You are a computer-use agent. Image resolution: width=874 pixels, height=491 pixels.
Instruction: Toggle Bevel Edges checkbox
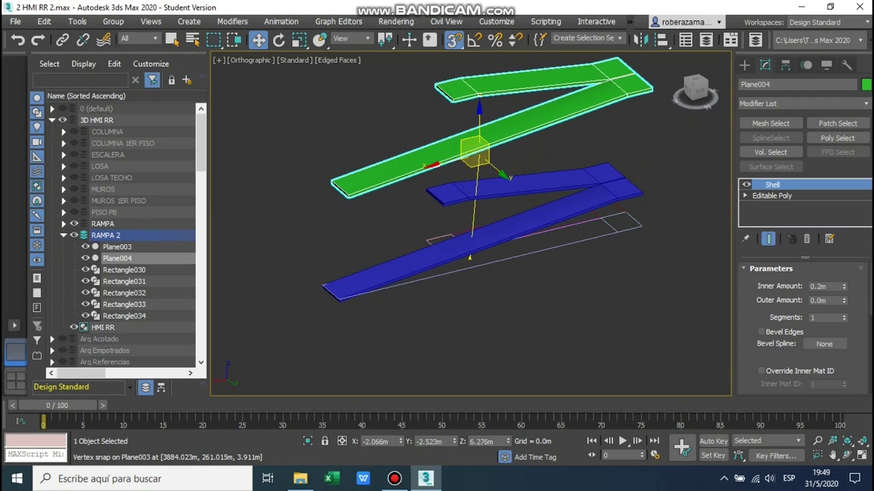click(x=761, y=331)
